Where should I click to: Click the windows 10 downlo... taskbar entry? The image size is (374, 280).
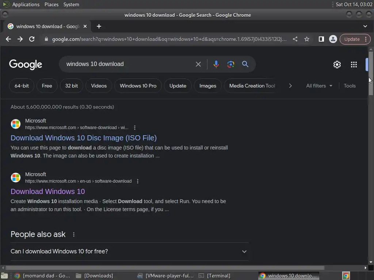click(289, 276)
